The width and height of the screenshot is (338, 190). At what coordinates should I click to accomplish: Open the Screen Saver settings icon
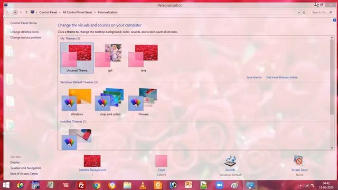pos(299,161)
